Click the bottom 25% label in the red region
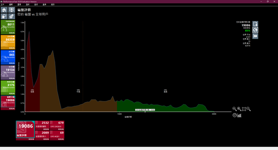This screenshot has height=150, width=278. click(32, 91)
